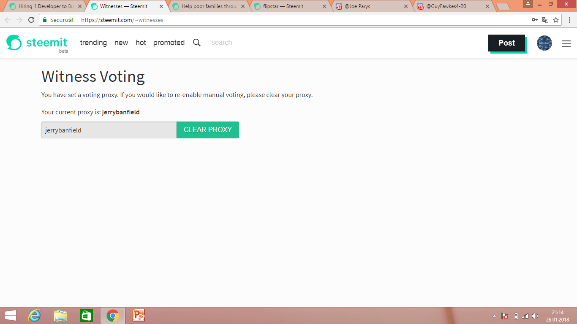Click the battery tray icon

[x=516, y=316]
